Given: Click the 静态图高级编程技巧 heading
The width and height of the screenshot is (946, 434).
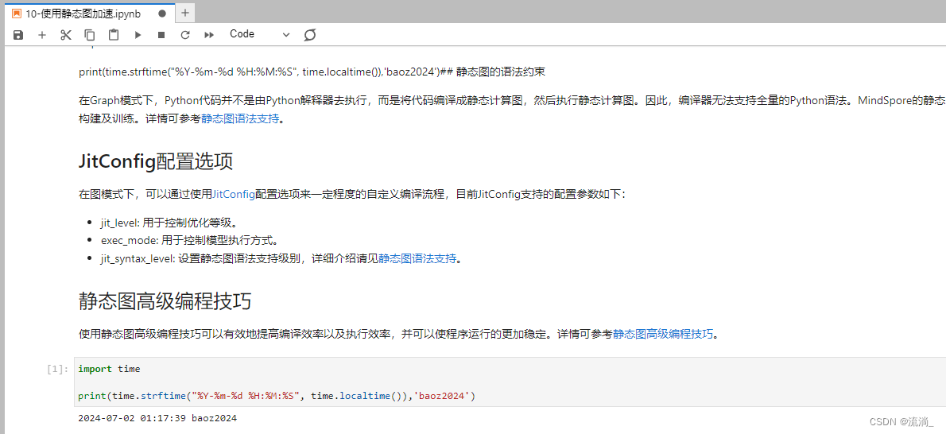Looking at the screenshot, I should 165,300.
